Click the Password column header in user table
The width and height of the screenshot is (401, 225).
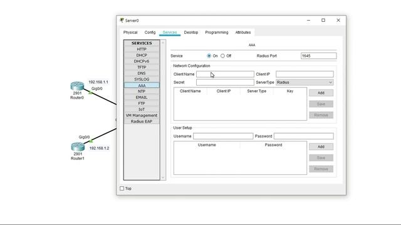point(273,145)
